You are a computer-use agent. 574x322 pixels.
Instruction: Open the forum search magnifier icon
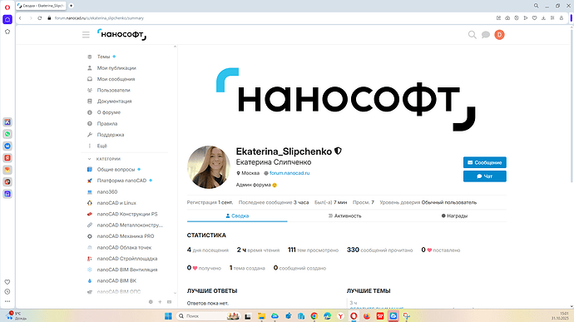[473, 35]
